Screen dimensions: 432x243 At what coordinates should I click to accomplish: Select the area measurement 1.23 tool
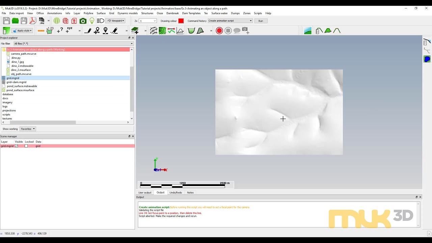click(x=50, y=30)
